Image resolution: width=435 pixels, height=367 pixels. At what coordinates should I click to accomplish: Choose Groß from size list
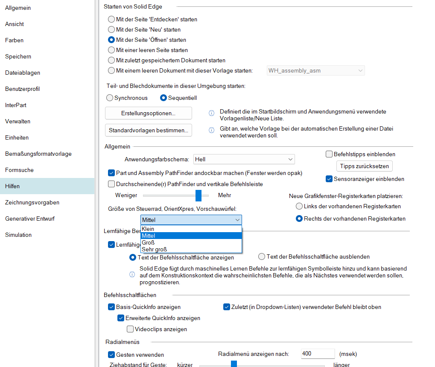pyautogui.click(x=191, y=242)
